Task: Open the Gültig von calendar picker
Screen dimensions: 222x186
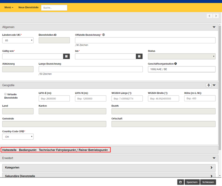Action: click(x=66, y=56)
